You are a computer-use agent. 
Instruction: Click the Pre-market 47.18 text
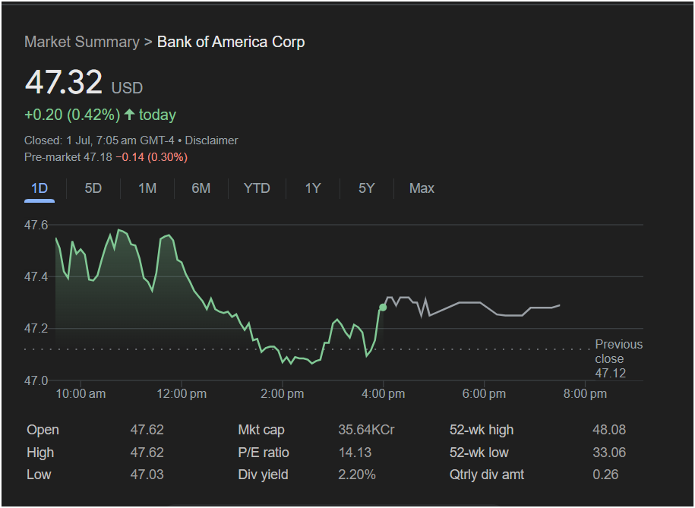coord(68,157)
